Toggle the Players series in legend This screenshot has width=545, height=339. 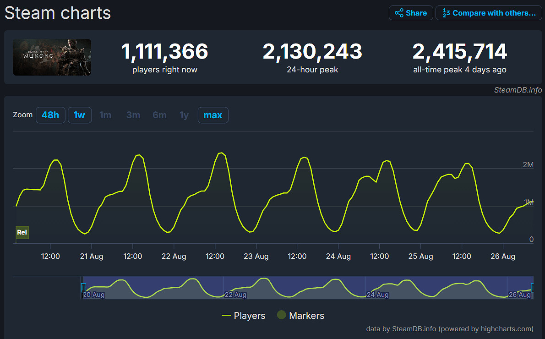click(x=243, y=316)
